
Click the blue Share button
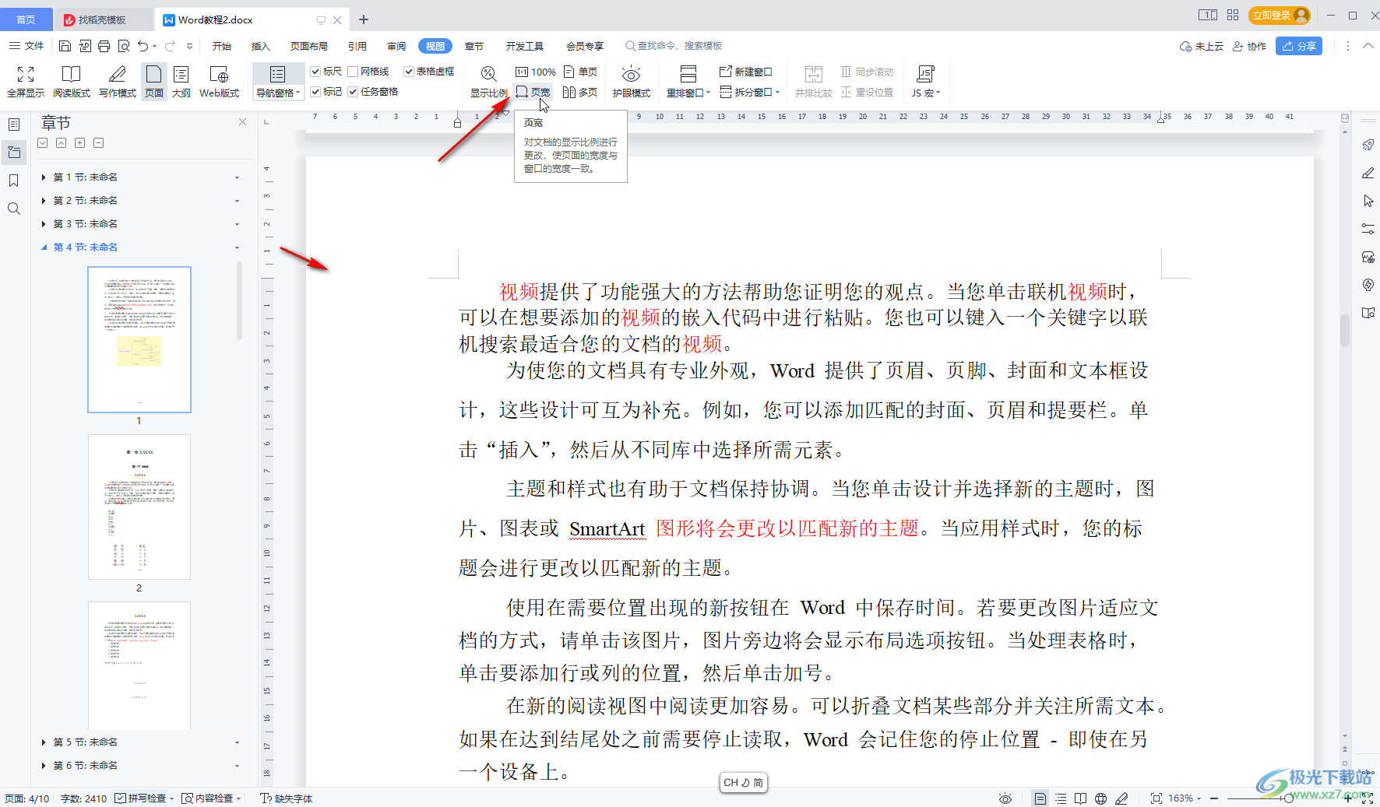tap(1299, 46)
